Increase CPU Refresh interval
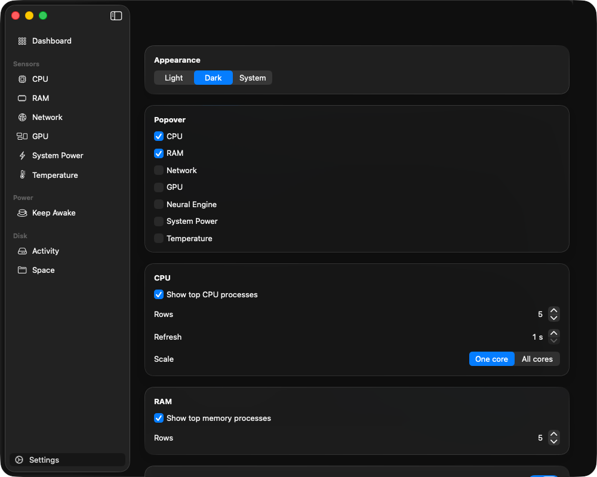Image resolution: width=597 pixels, height=477 pixels. [x=554, y=333]
